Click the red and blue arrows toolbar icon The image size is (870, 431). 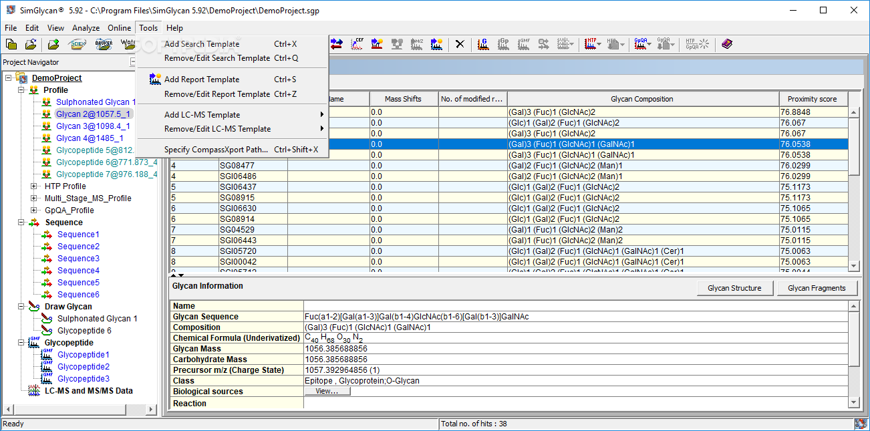(336, 44)
